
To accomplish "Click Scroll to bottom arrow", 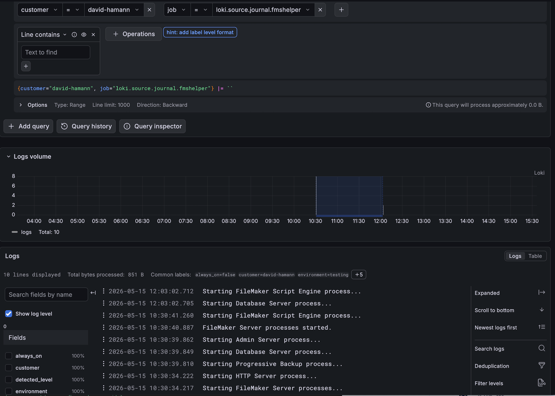I will click(x=542, y=310).
